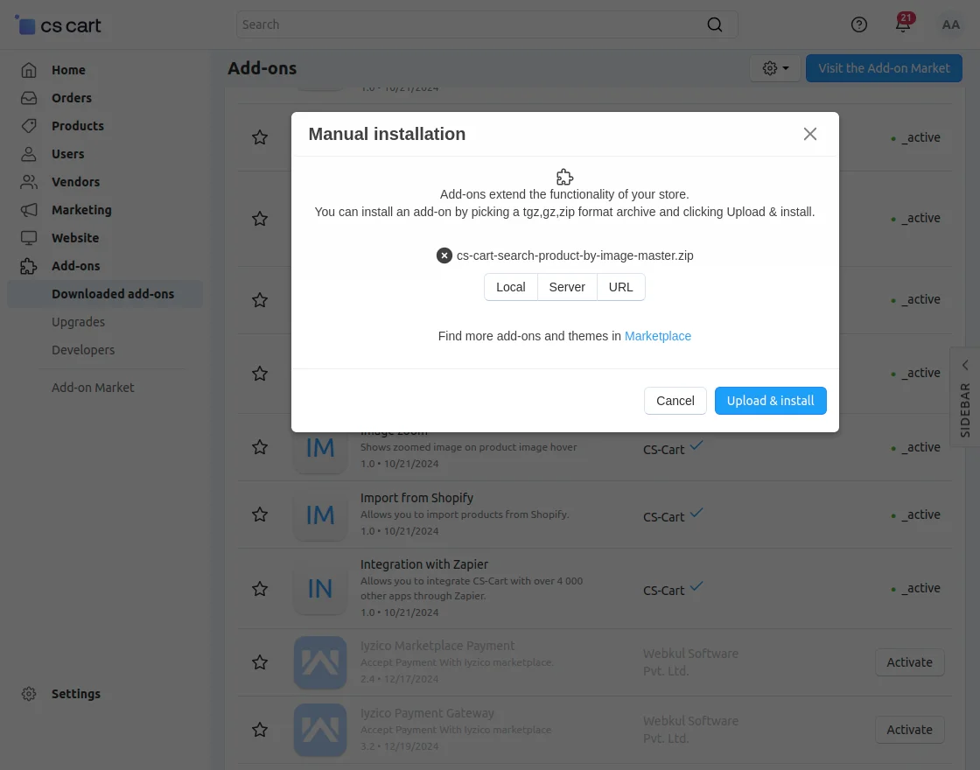Expand the collapsed SIDEBAR panel

pyautogui.click(x=965, y=396)
